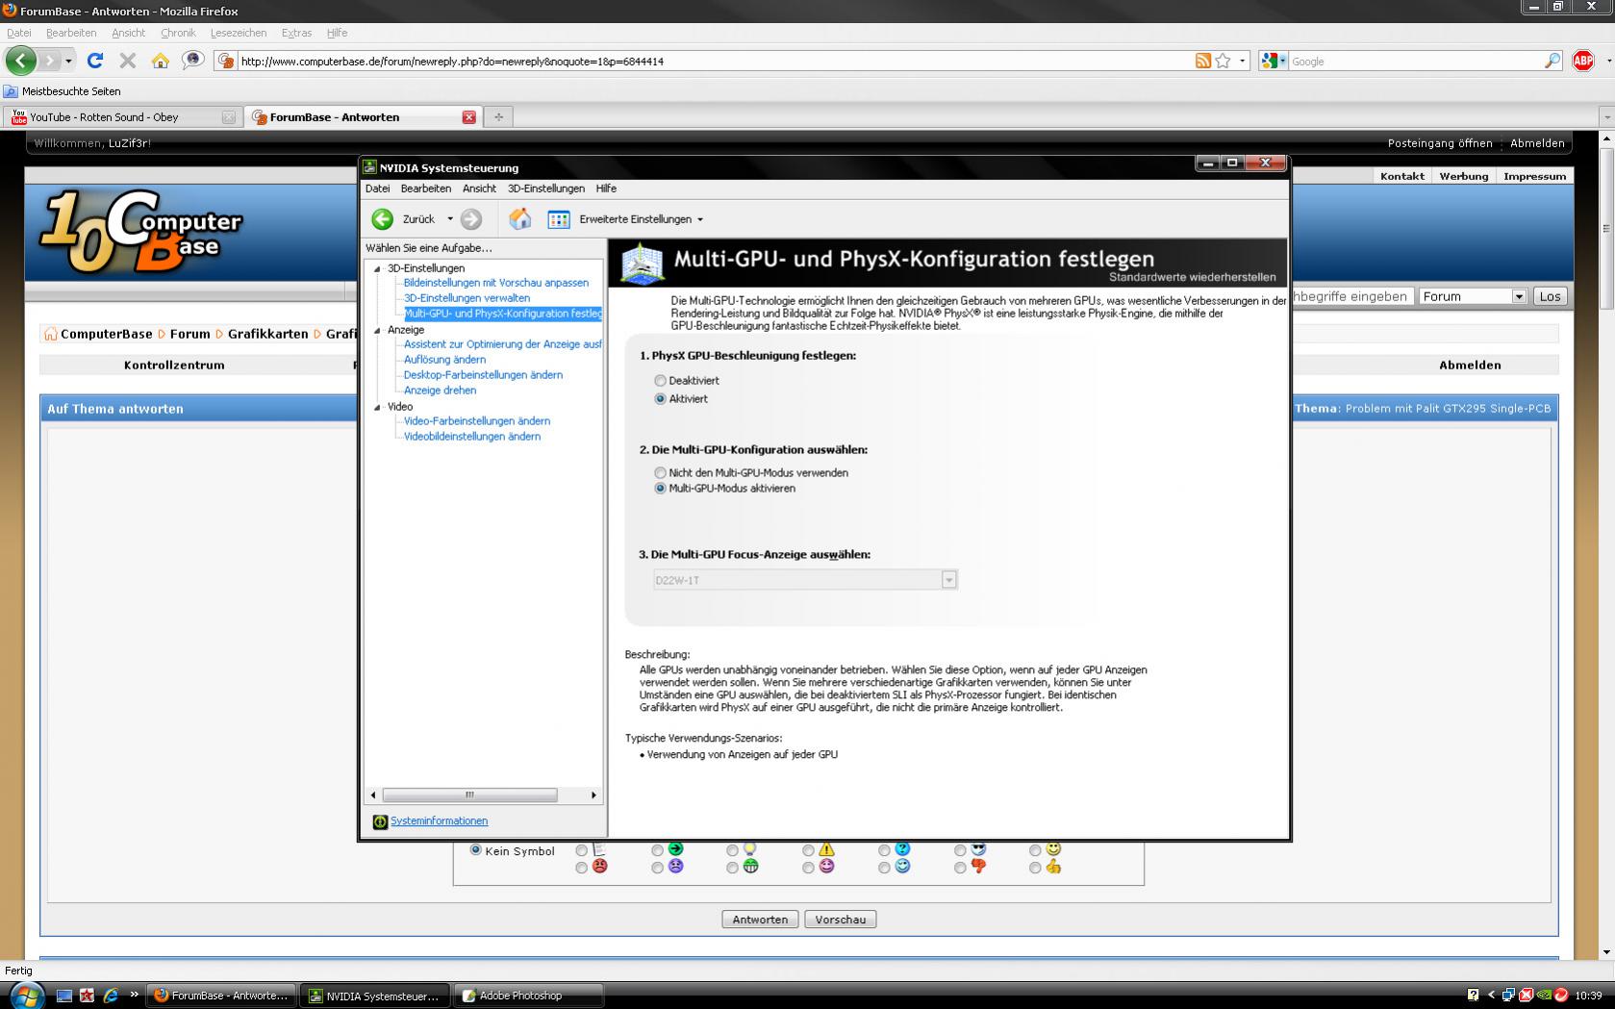The height and width of the screenshot is (1009, 1615).
Task: Switch to Adobe Photoshop in taskbar
Action: [529, 996]
